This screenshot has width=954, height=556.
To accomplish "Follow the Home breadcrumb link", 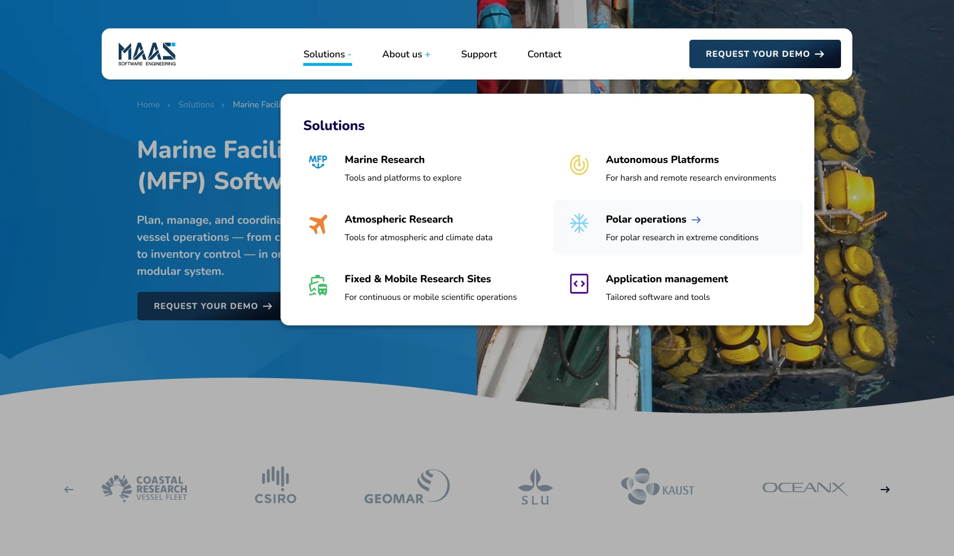I will tap(148, 104).
